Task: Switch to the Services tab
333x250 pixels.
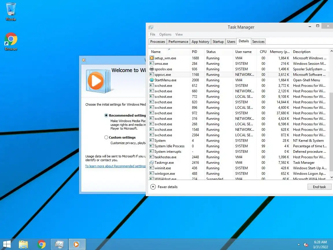Action: click(258, 41)
